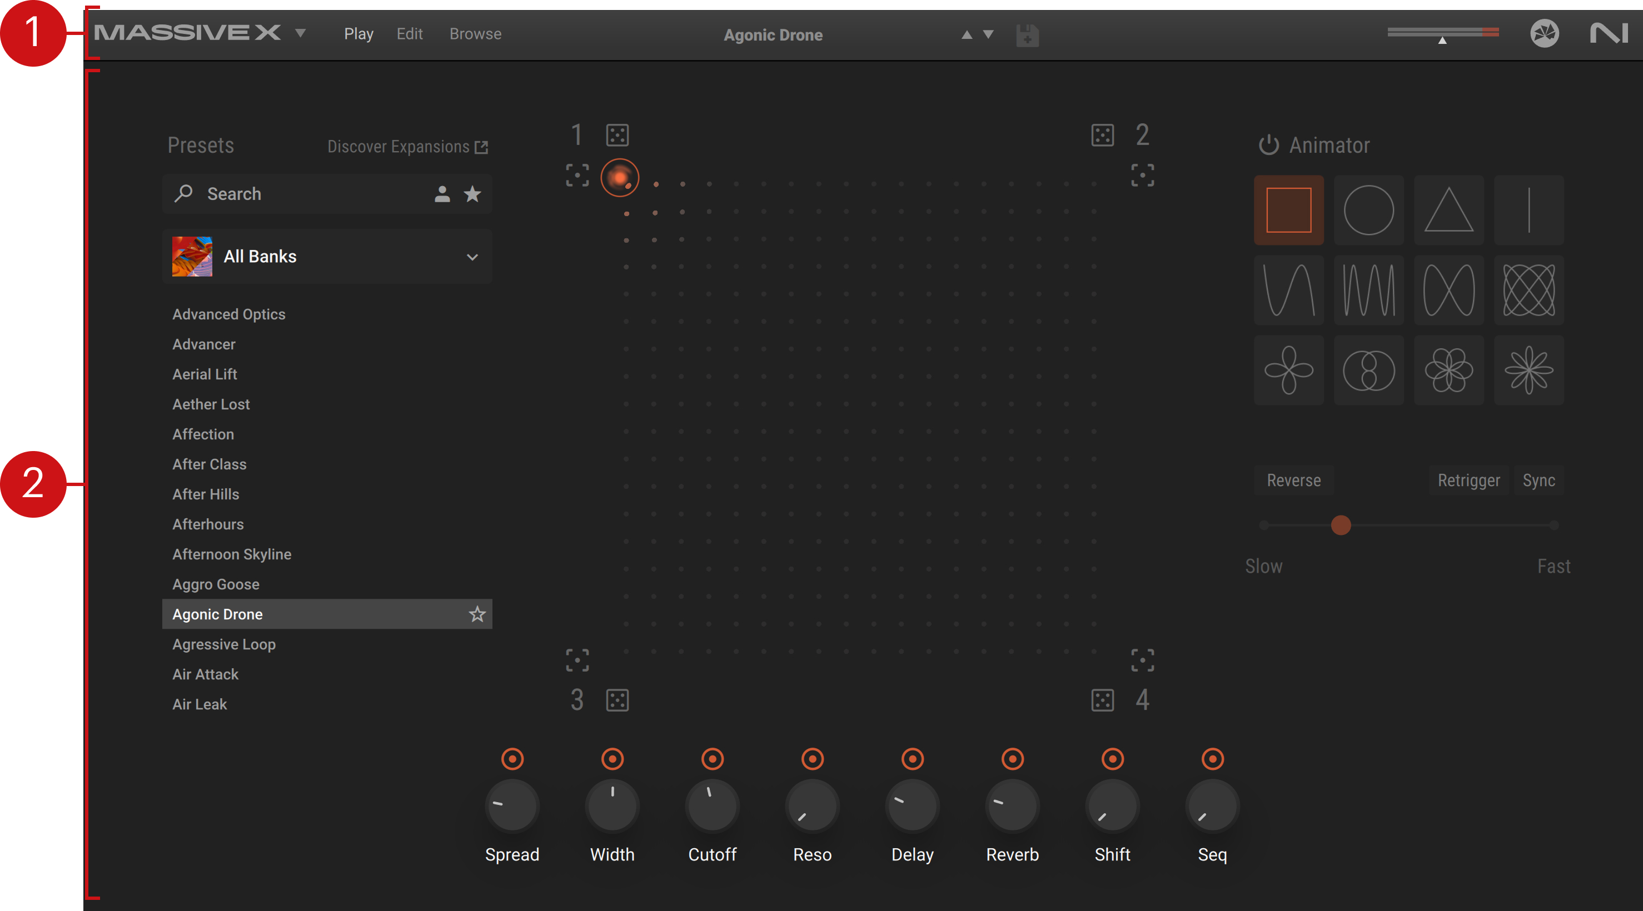Open the Discover Expansions link
1643x911 pixels.
point(407,147)
